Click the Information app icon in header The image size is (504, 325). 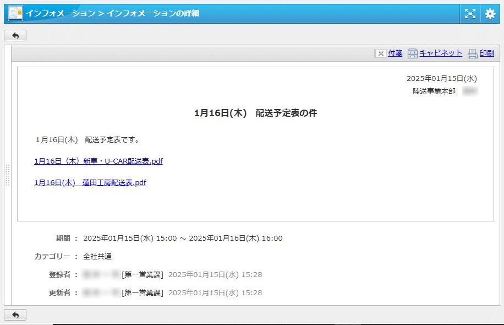point(15,13)
